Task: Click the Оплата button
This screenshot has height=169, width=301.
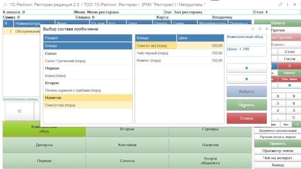Action: pos(277,23)
